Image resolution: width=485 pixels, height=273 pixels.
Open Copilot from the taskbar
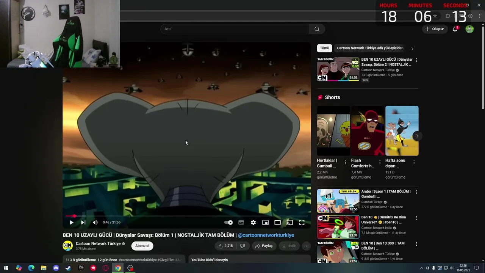click(19, 268)
